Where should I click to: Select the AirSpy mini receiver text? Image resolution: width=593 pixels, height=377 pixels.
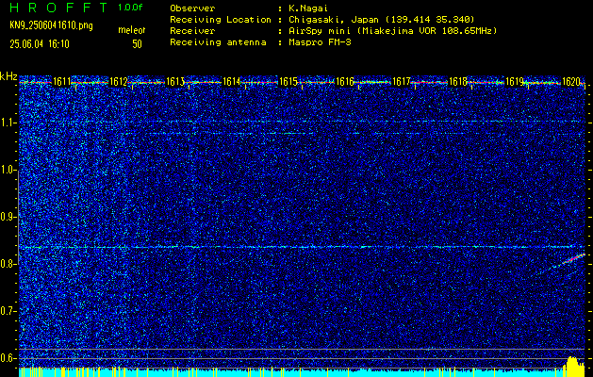click(393, 30)
